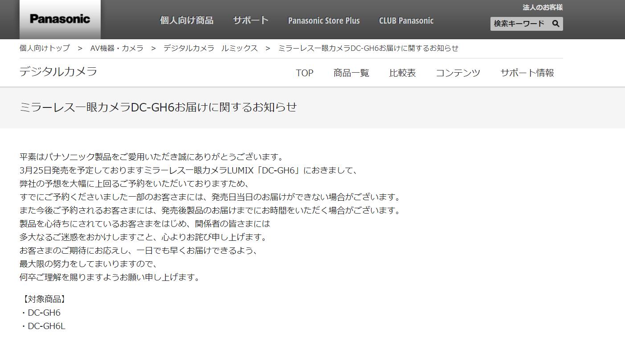Open サポート menu in header
Screen dimensions: 625x350
click(x=250, y=21)
